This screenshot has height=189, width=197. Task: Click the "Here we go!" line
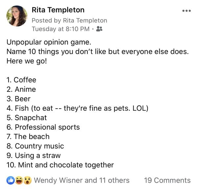pyautogui.click(x=27, y=61)
